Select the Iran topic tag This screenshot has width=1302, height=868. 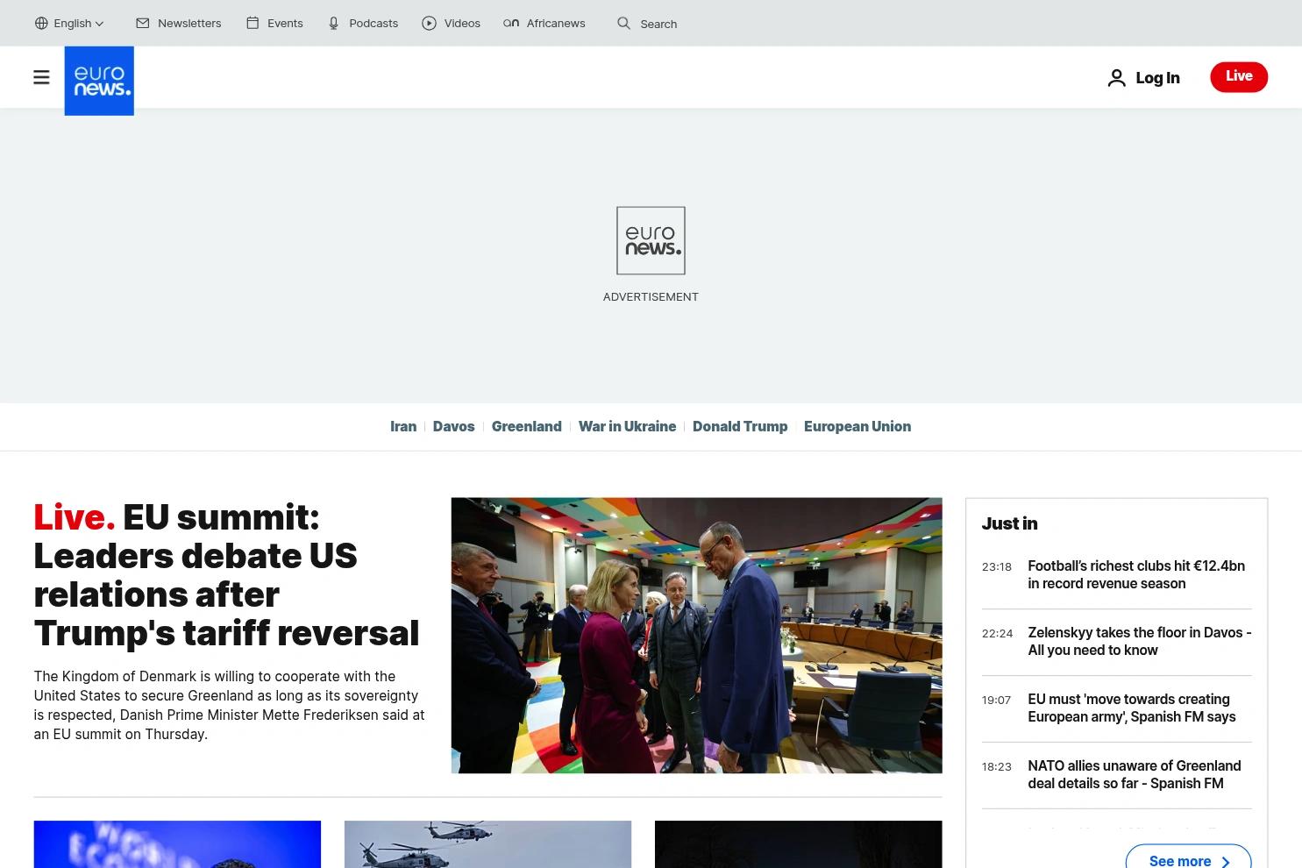point(403,426)
